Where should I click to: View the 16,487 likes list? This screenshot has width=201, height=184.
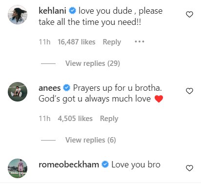(x=77, y=42)
